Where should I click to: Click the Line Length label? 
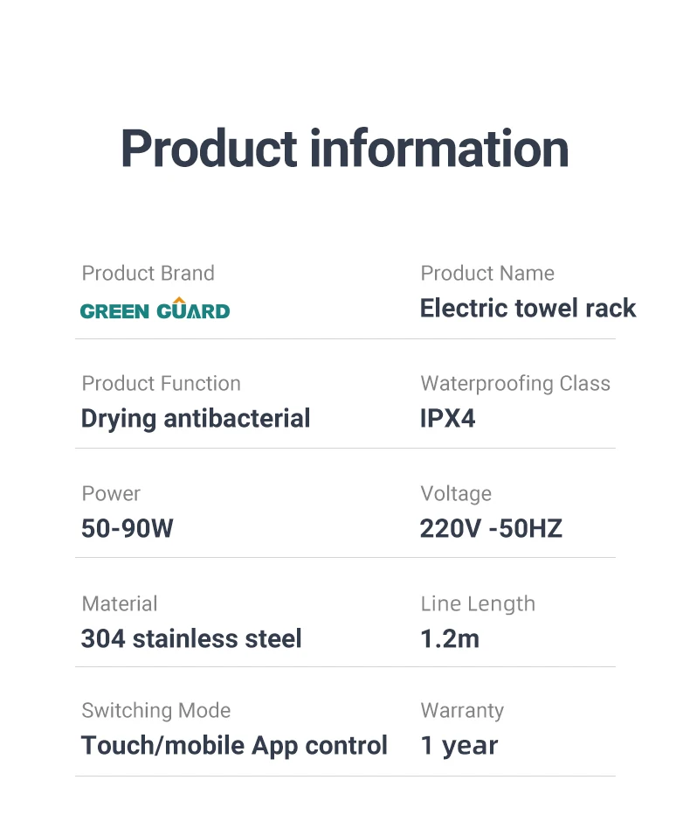tap(478, 603)
